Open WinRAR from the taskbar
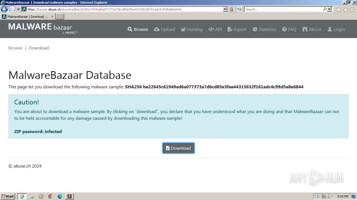 pyautogui.click(x=69, y=196)
